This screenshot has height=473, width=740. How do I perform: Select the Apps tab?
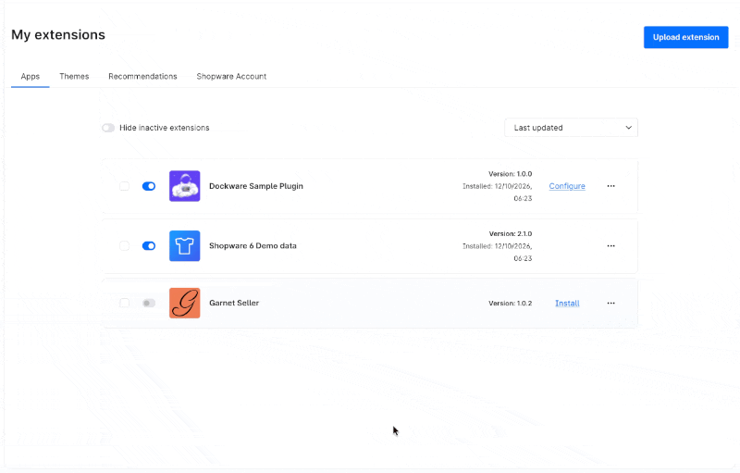click(x=31, y=77)
